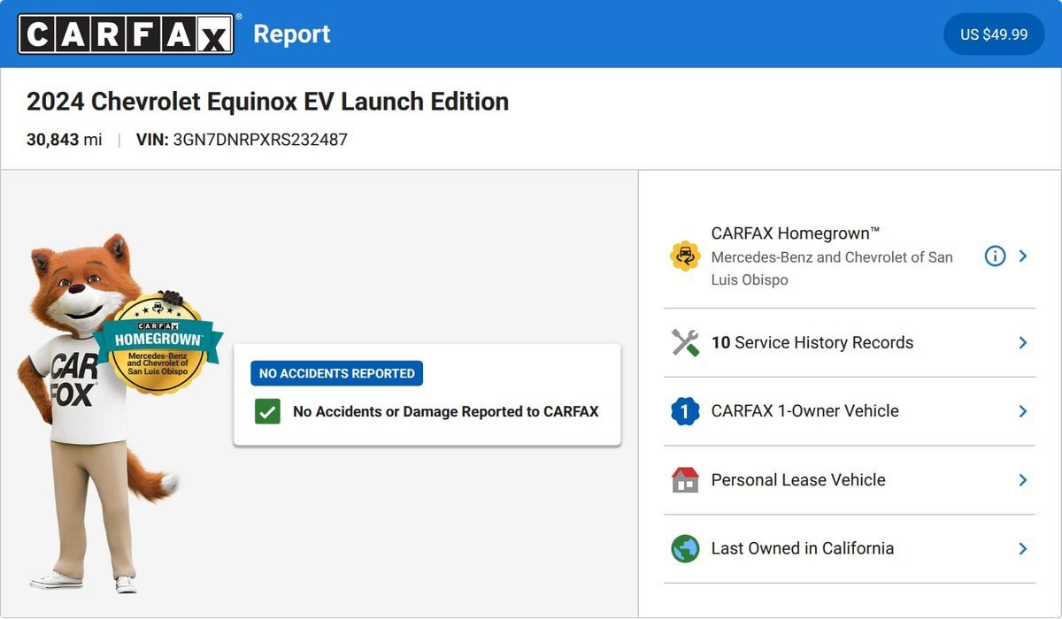Click Mercedes-Benz and Chevrolet of San Luis Obispo text

pyautogui.click(x=832, y=268)
